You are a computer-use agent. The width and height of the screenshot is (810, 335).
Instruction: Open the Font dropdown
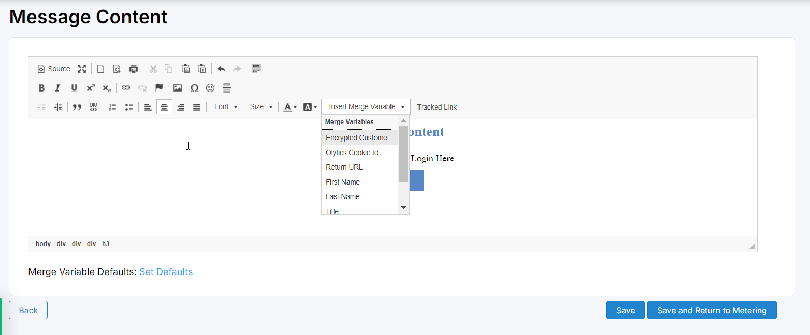tap(225, 106)
